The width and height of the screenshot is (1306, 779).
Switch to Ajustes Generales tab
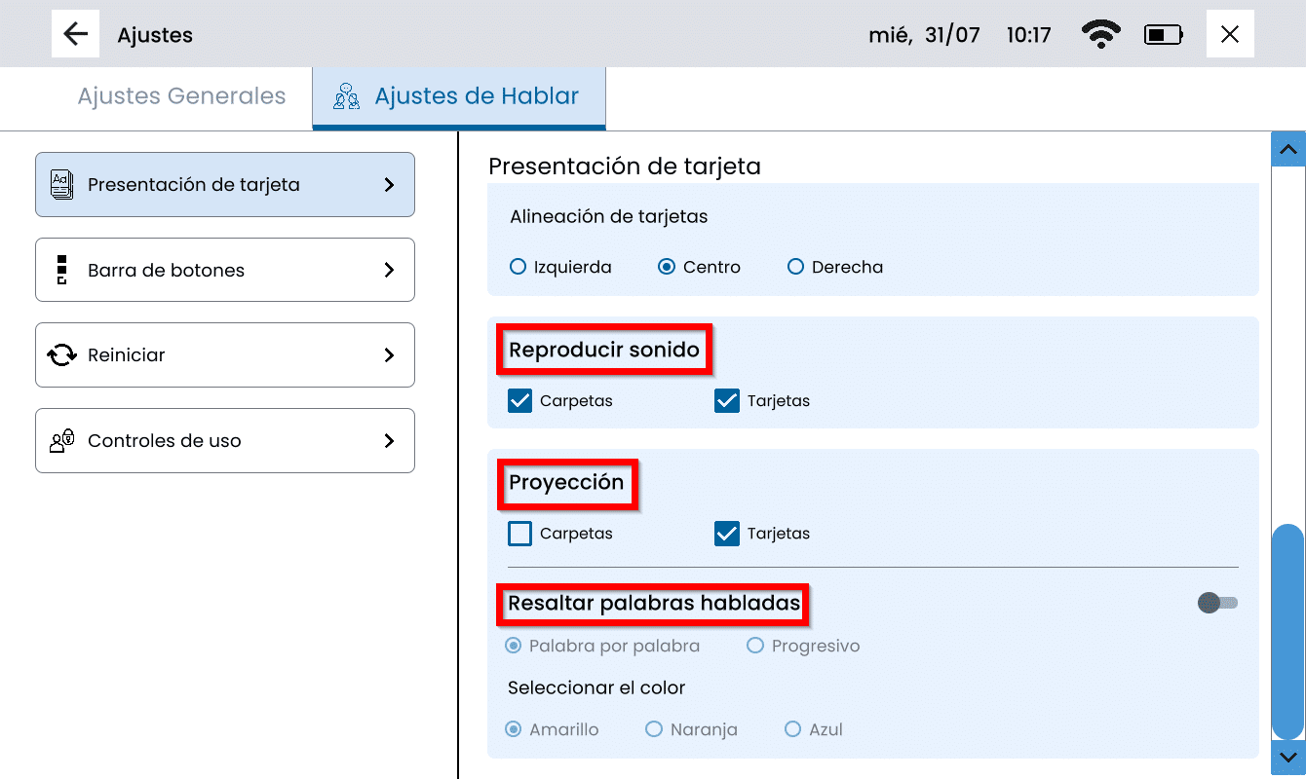click(181, 96)
